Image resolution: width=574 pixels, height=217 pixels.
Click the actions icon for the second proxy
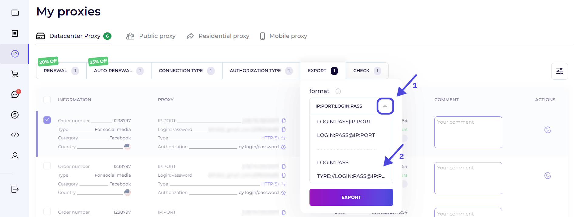pos(548,176)
